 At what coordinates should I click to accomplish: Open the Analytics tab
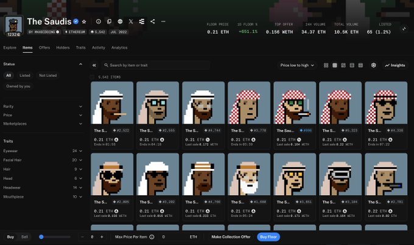tap(119, 48)
